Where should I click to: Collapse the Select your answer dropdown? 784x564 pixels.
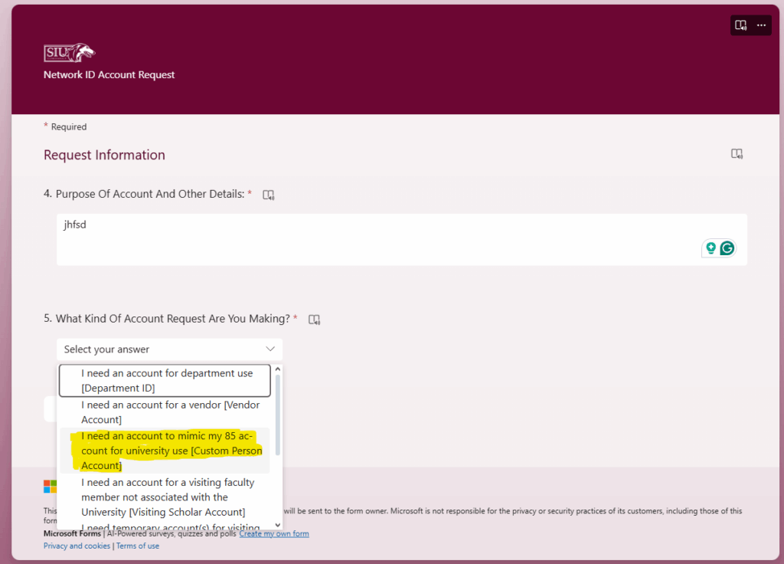(x=168, y=349)
